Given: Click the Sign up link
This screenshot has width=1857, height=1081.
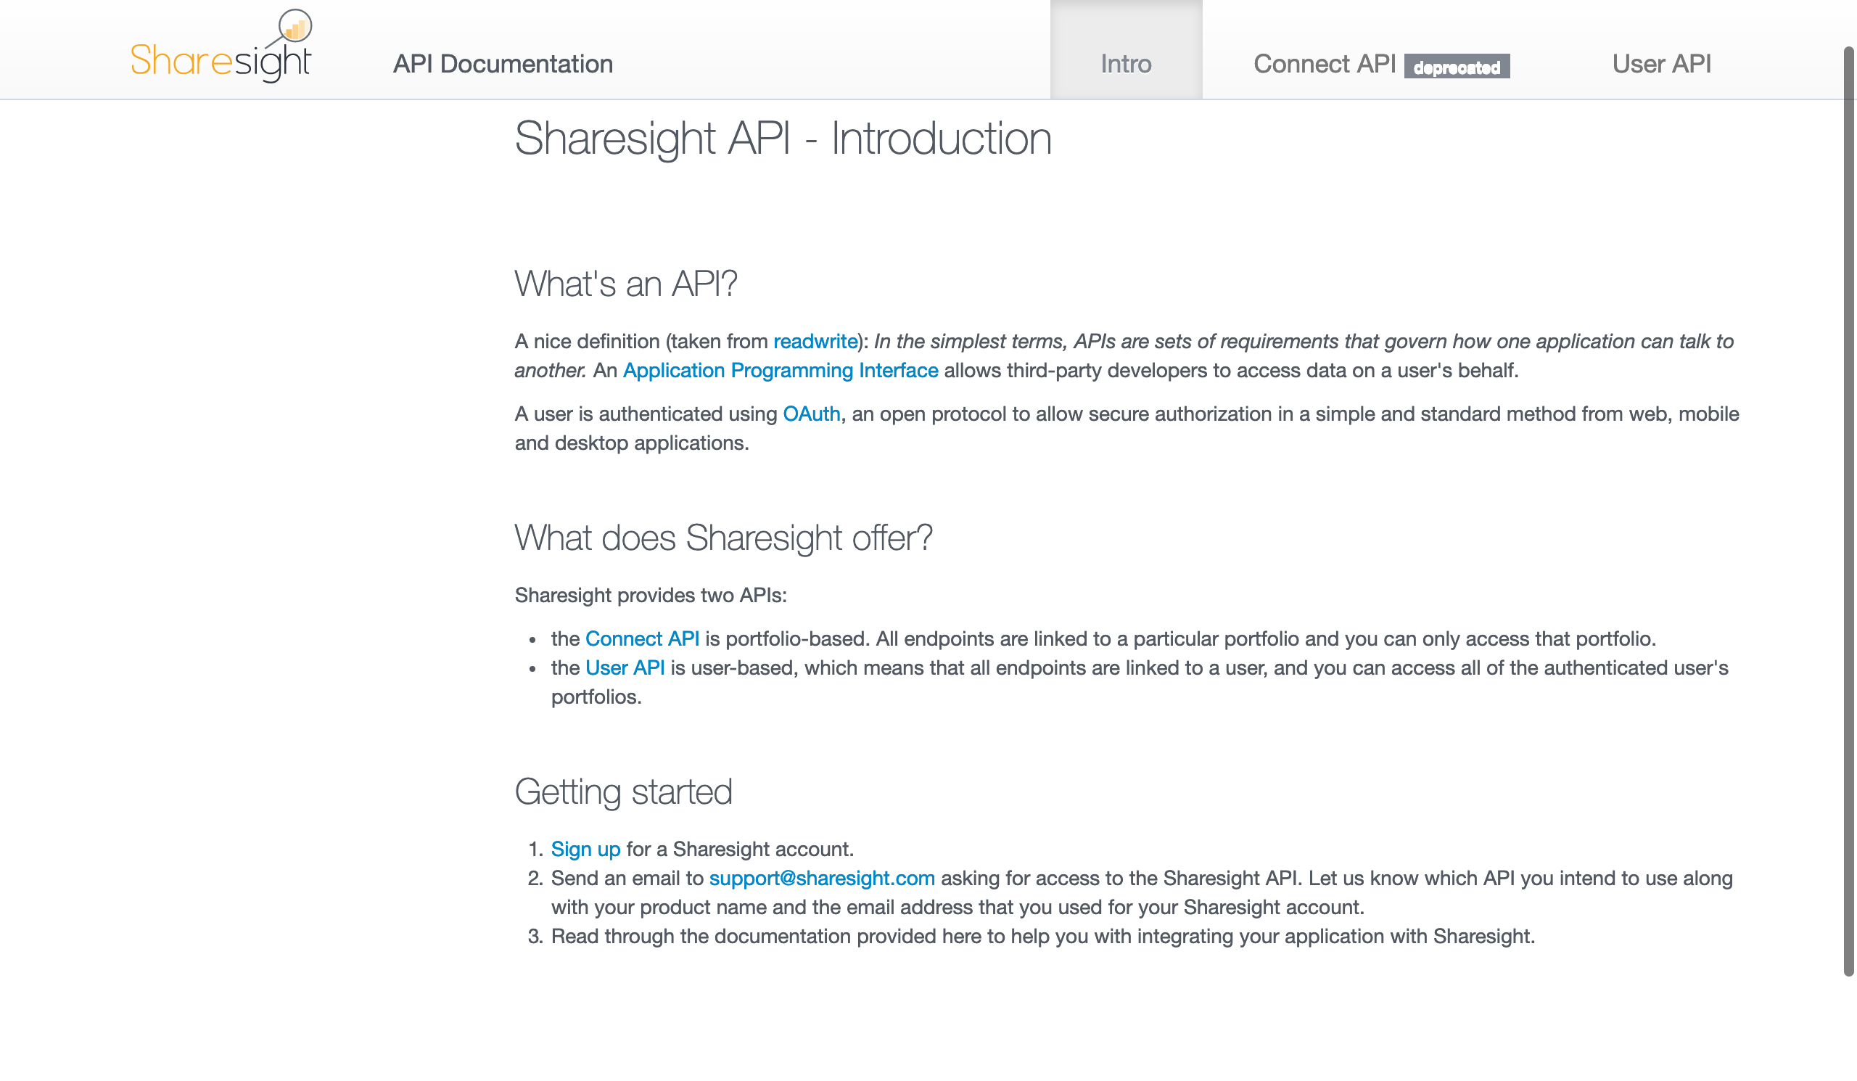Looking at the screenshot, I should pyautogui.click(x=586, y=850).
